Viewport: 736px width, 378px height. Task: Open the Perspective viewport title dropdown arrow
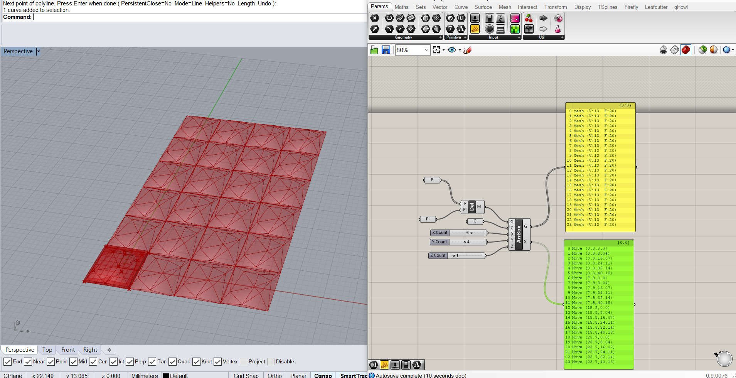(x=38, y=51)
